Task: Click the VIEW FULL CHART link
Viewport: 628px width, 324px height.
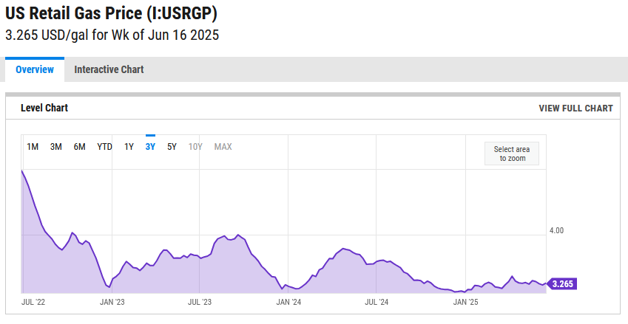Action: click(x=575, y=108)
